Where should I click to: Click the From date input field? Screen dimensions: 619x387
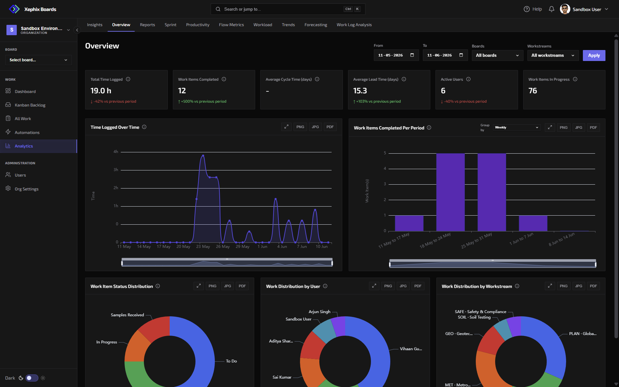(396, 55)
